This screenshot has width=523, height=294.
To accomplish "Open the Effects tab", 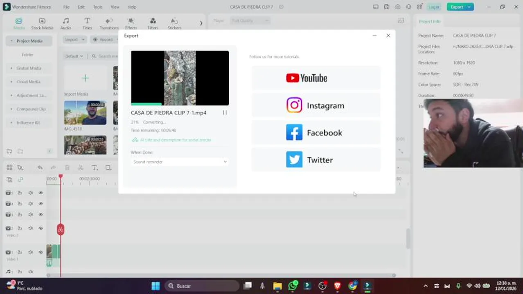I will (131, 24).
